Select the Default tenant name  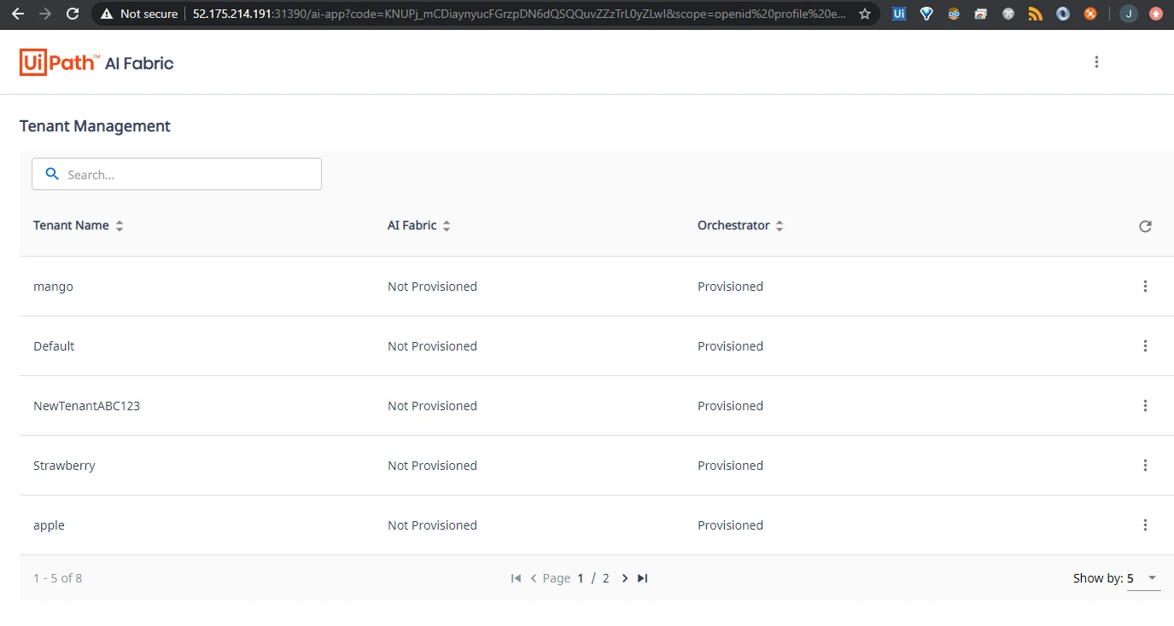54,346
